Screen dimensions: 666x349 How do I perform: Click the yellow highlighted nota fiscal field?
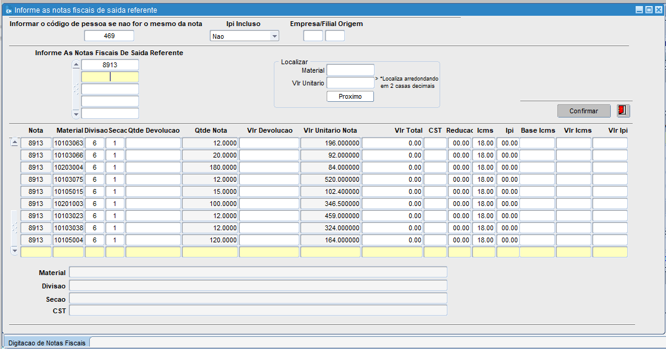pyautogui.click(x=110, y=77)
